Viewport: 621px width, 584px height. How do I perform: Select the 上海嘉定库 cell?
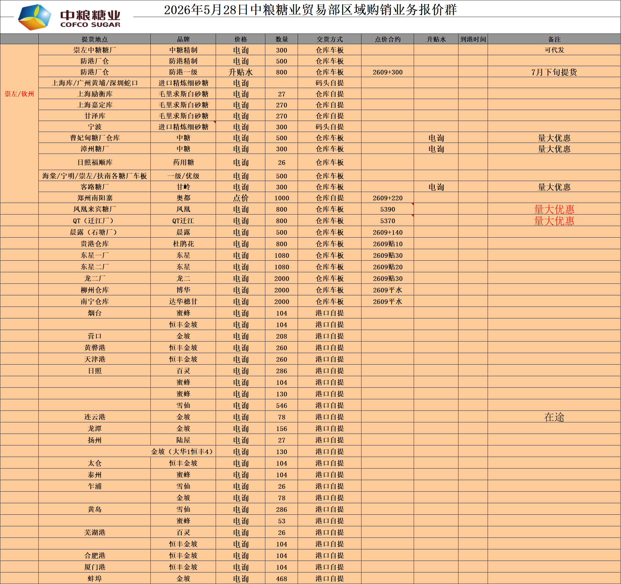click(95, 105)
